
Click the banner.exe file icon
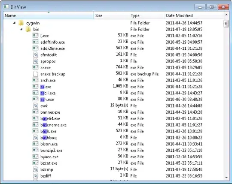click(x=36, y=112)
